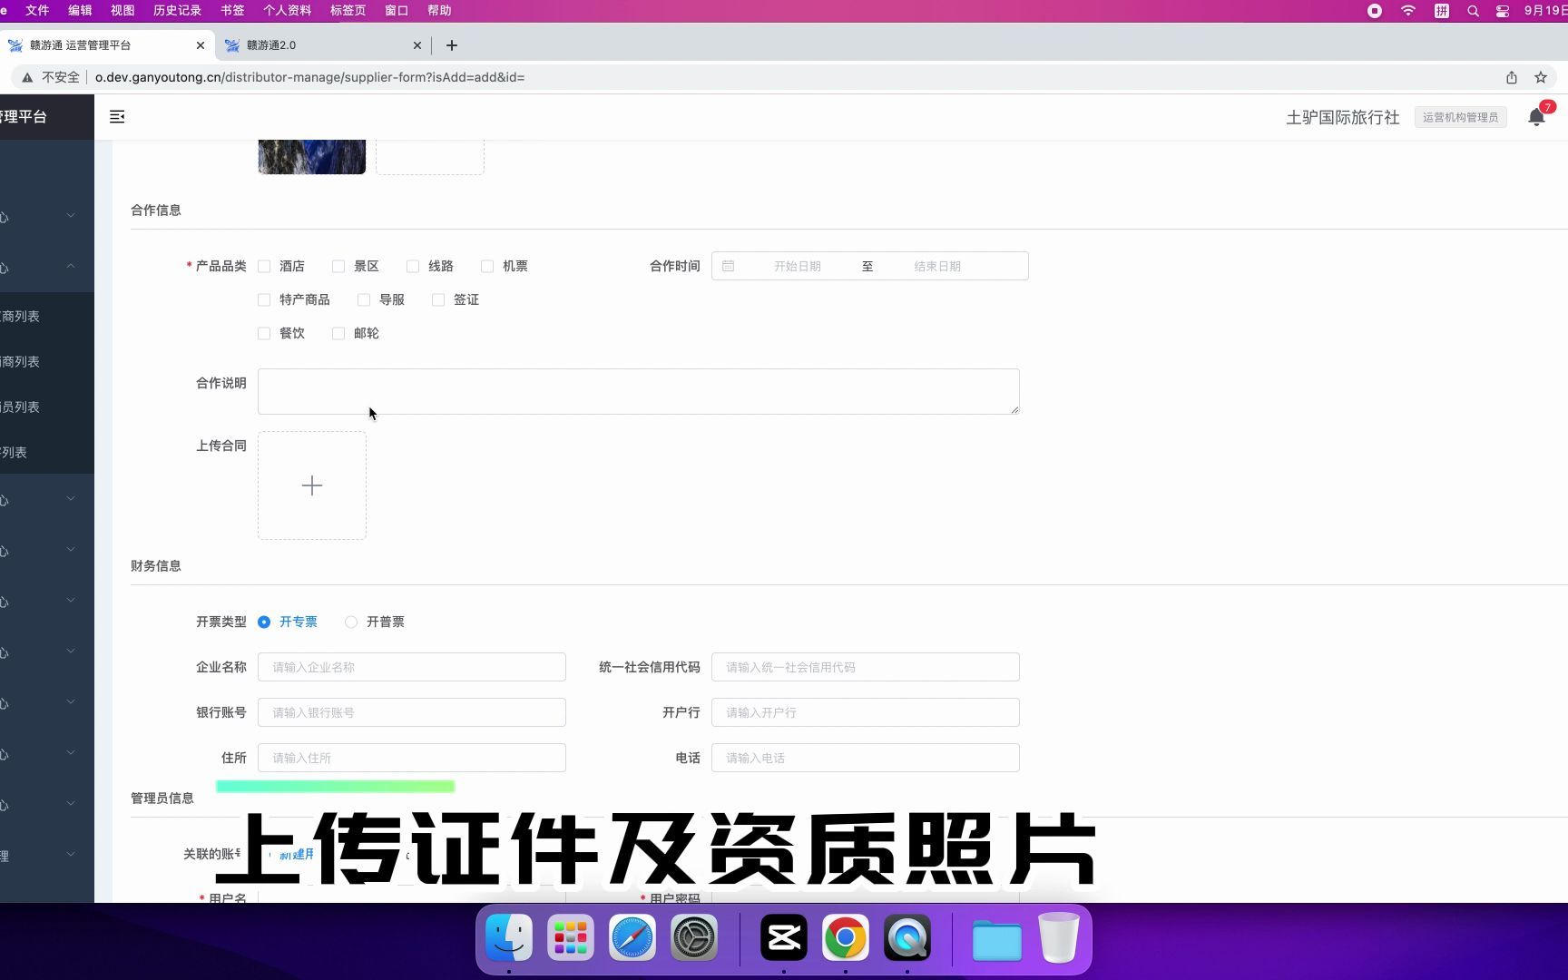Click the screen recording stop icon
Viewport: 1568px width, 980px height.
tap(1375, 11)
